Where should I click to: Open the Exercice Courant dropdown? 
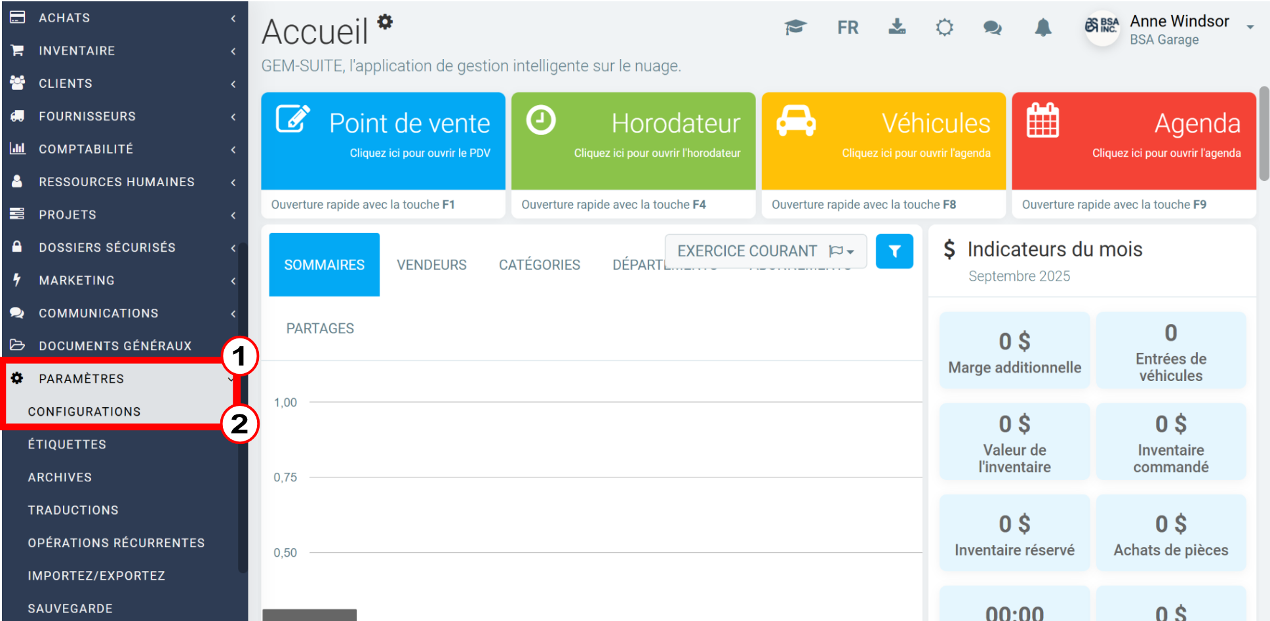tap(765, 251)
